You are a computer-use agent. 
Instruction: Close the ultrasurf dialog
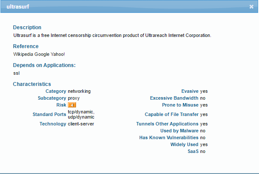(x=251, y=7)
